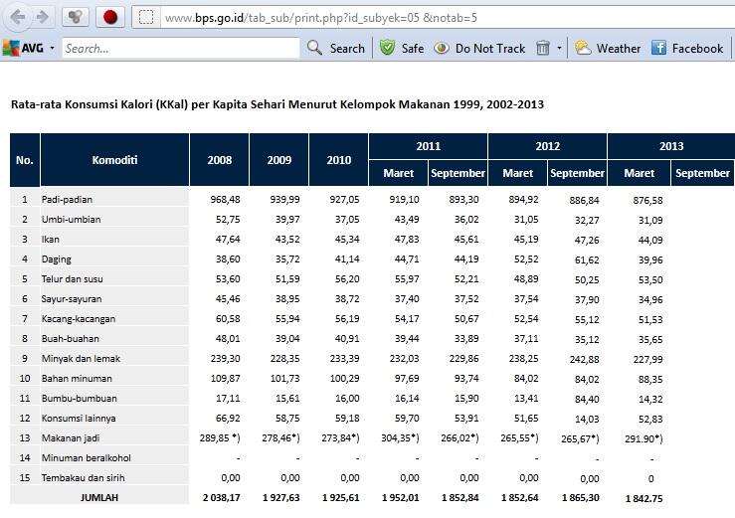735x518 pixels.
Task: Select the 'Daging' row label
Action: point(57,259)
